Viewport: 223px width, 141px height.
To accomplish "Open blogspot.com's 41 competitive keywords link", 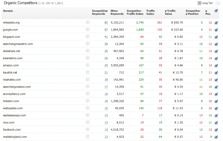I will coord(106,37).
